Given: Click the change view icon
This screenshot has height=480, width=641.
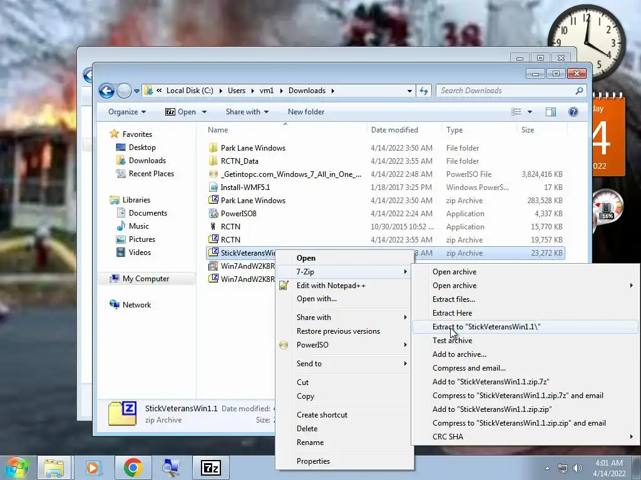Looking at the screenshot, I should [516, 112].
